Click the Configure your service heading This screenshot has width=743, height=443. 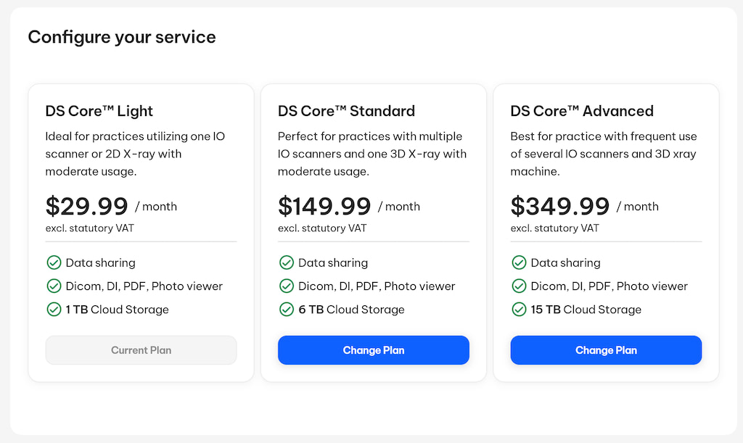coord(121,37)
